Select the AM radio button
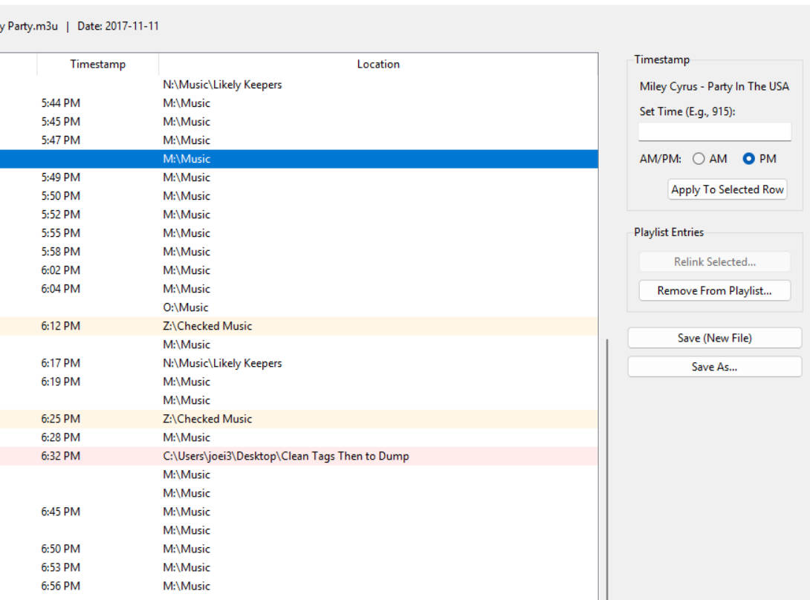The image size is (810, 600). tap(698, 158)
